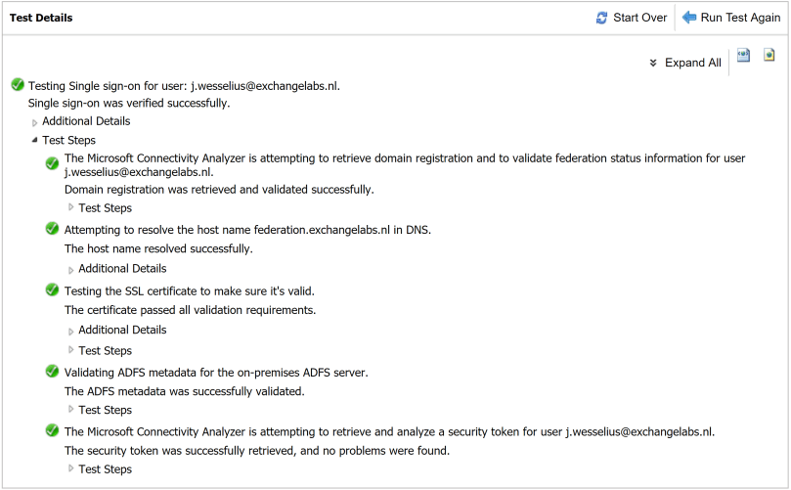
Task: Save results as XML using the XML file icon
Action: 743,56
